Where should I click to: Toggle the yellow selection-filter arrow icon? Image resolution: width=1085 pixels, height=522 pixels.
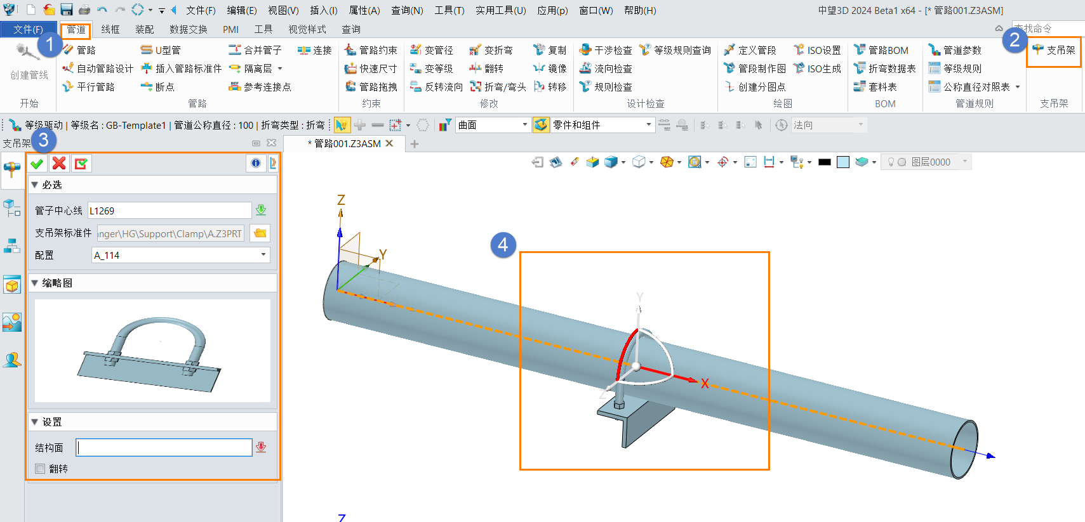[342, 125]
